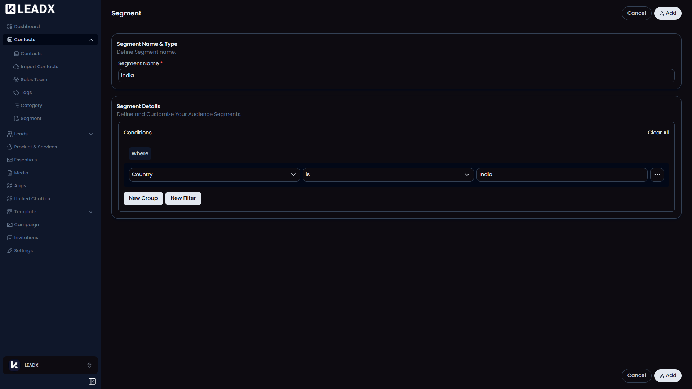The width and height of the screenshot is (692, 389).
Task: Click the Add button at top
Action: coord(667,13)
